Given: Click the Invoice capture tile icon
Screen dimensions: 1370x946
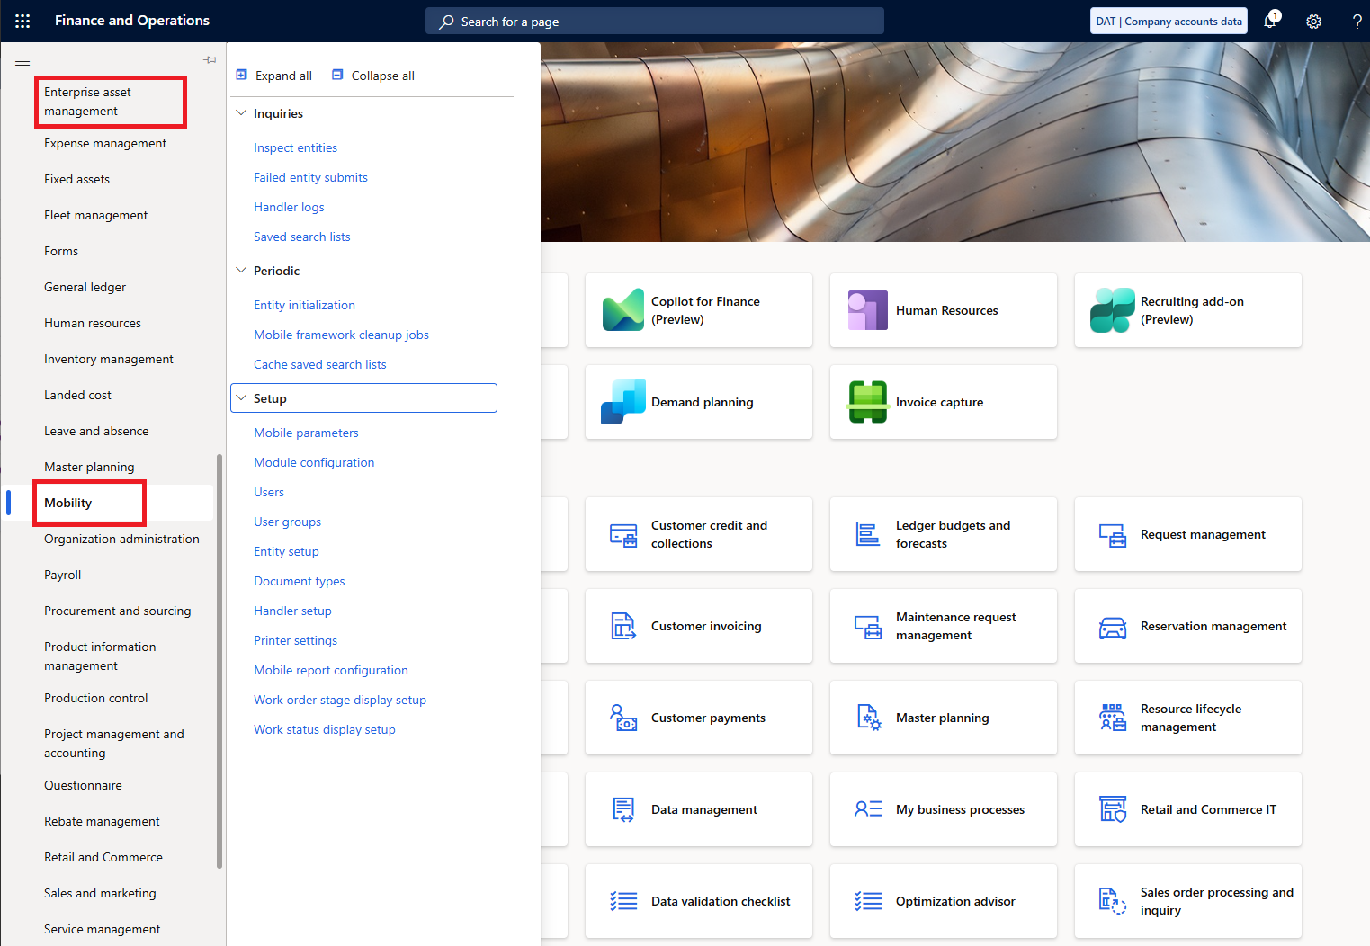Looking at the screenshot, I should point(867,402).
